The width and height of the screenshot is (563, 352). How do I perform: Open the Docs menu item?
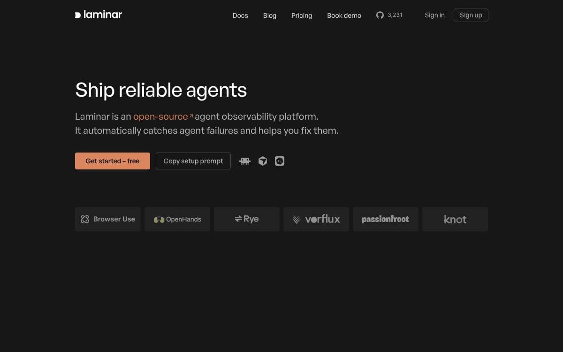tap(240, 15)
